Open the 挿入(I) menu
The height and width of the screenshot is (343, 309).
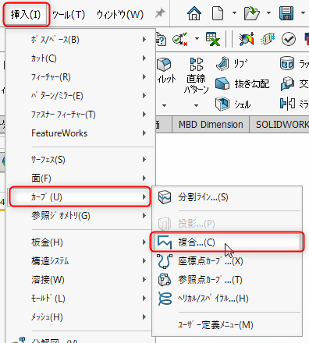click(26, 14)
